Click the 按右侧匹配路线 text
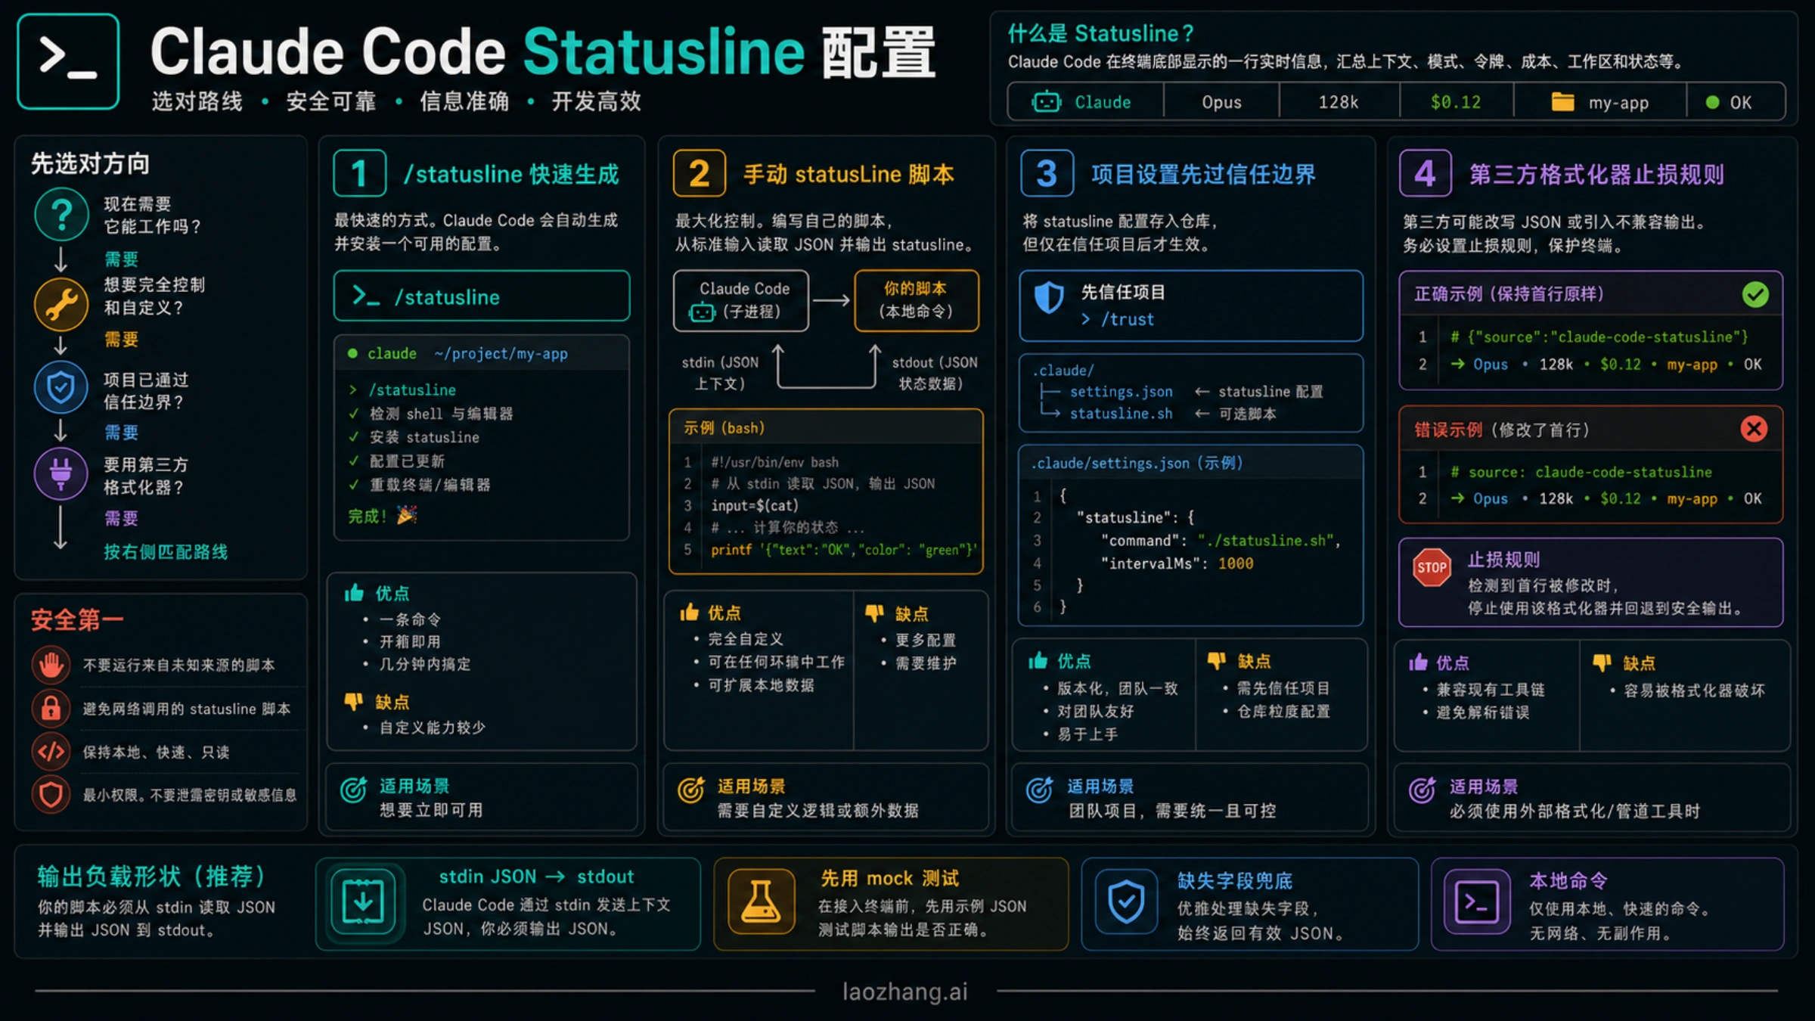 coord(166,552)
